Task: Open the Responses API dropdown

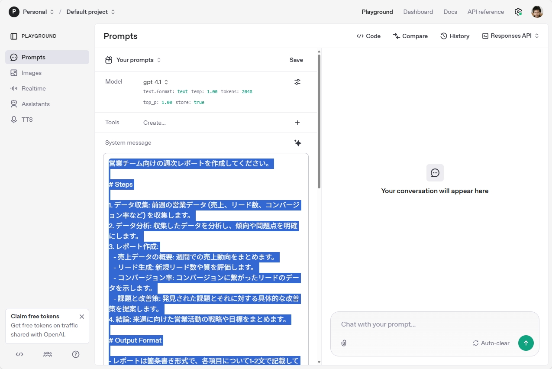Action: click(x=510, y=36)
